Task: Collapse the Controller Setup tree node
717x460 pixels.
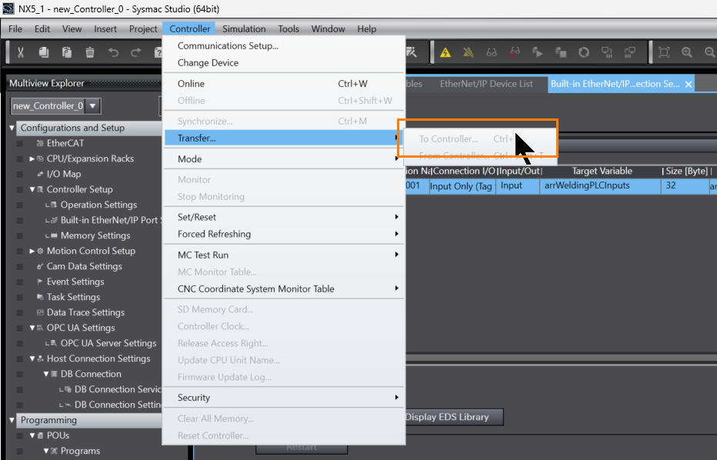Action: (x=32, y=189)
